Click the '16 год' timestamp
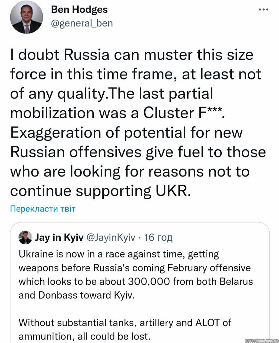Image resolution: width=279 pixels, height=343 pixels. click(x=158, y=238)
